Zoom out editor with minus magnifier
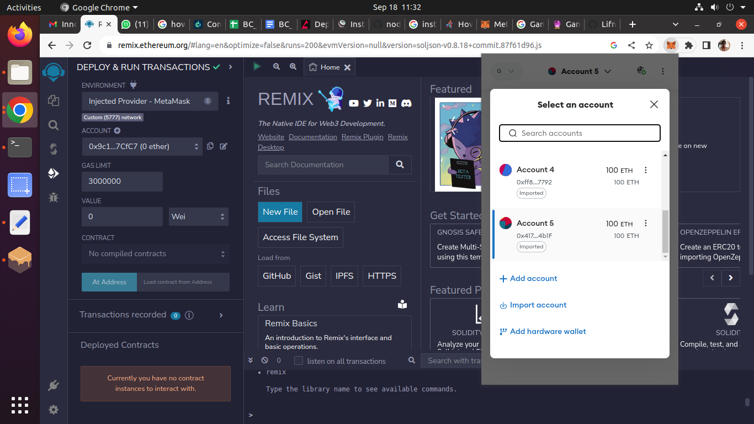The width and height of the screenshot is (754, 424). [x=277, y=67]
